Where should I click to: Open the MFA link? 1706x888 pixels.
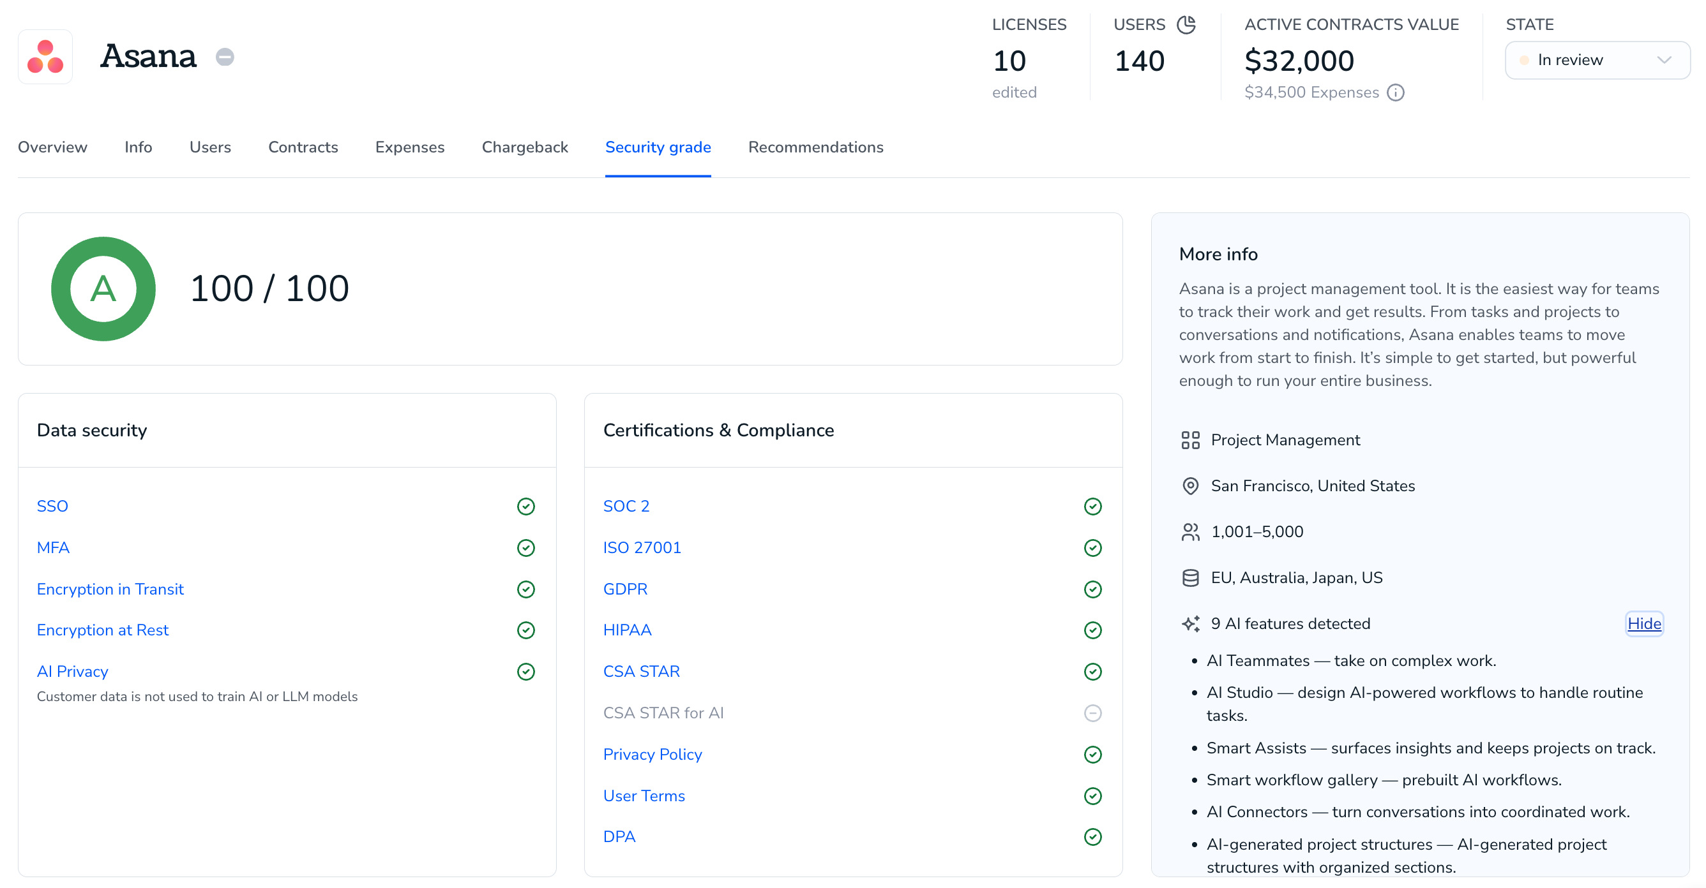tap(53, 548)
